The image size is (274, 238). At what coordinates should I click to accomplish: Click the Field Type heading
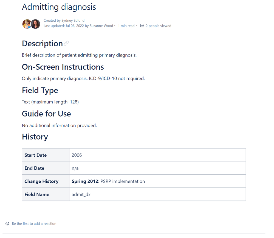pyautogui.click(x=40, y=90)
